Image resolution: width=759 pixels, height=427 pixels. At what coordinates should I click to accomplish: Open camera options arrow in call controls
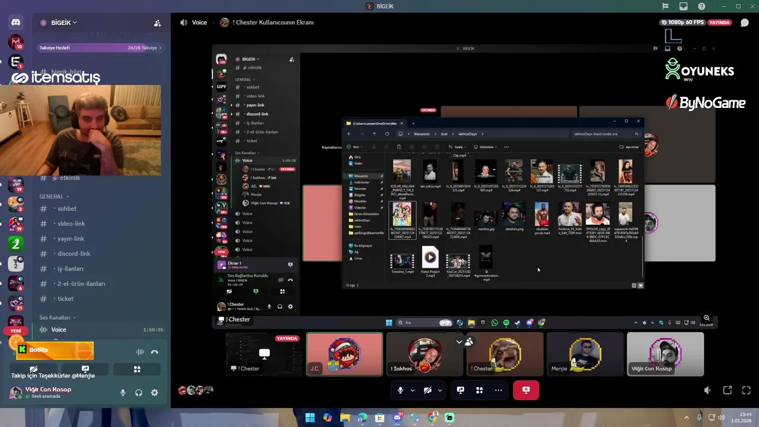click(x=439, y=390)
